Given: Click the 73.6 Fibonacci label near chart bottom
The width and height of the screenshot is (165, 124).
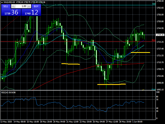Looking at the screenshot, I should (153, 90).
